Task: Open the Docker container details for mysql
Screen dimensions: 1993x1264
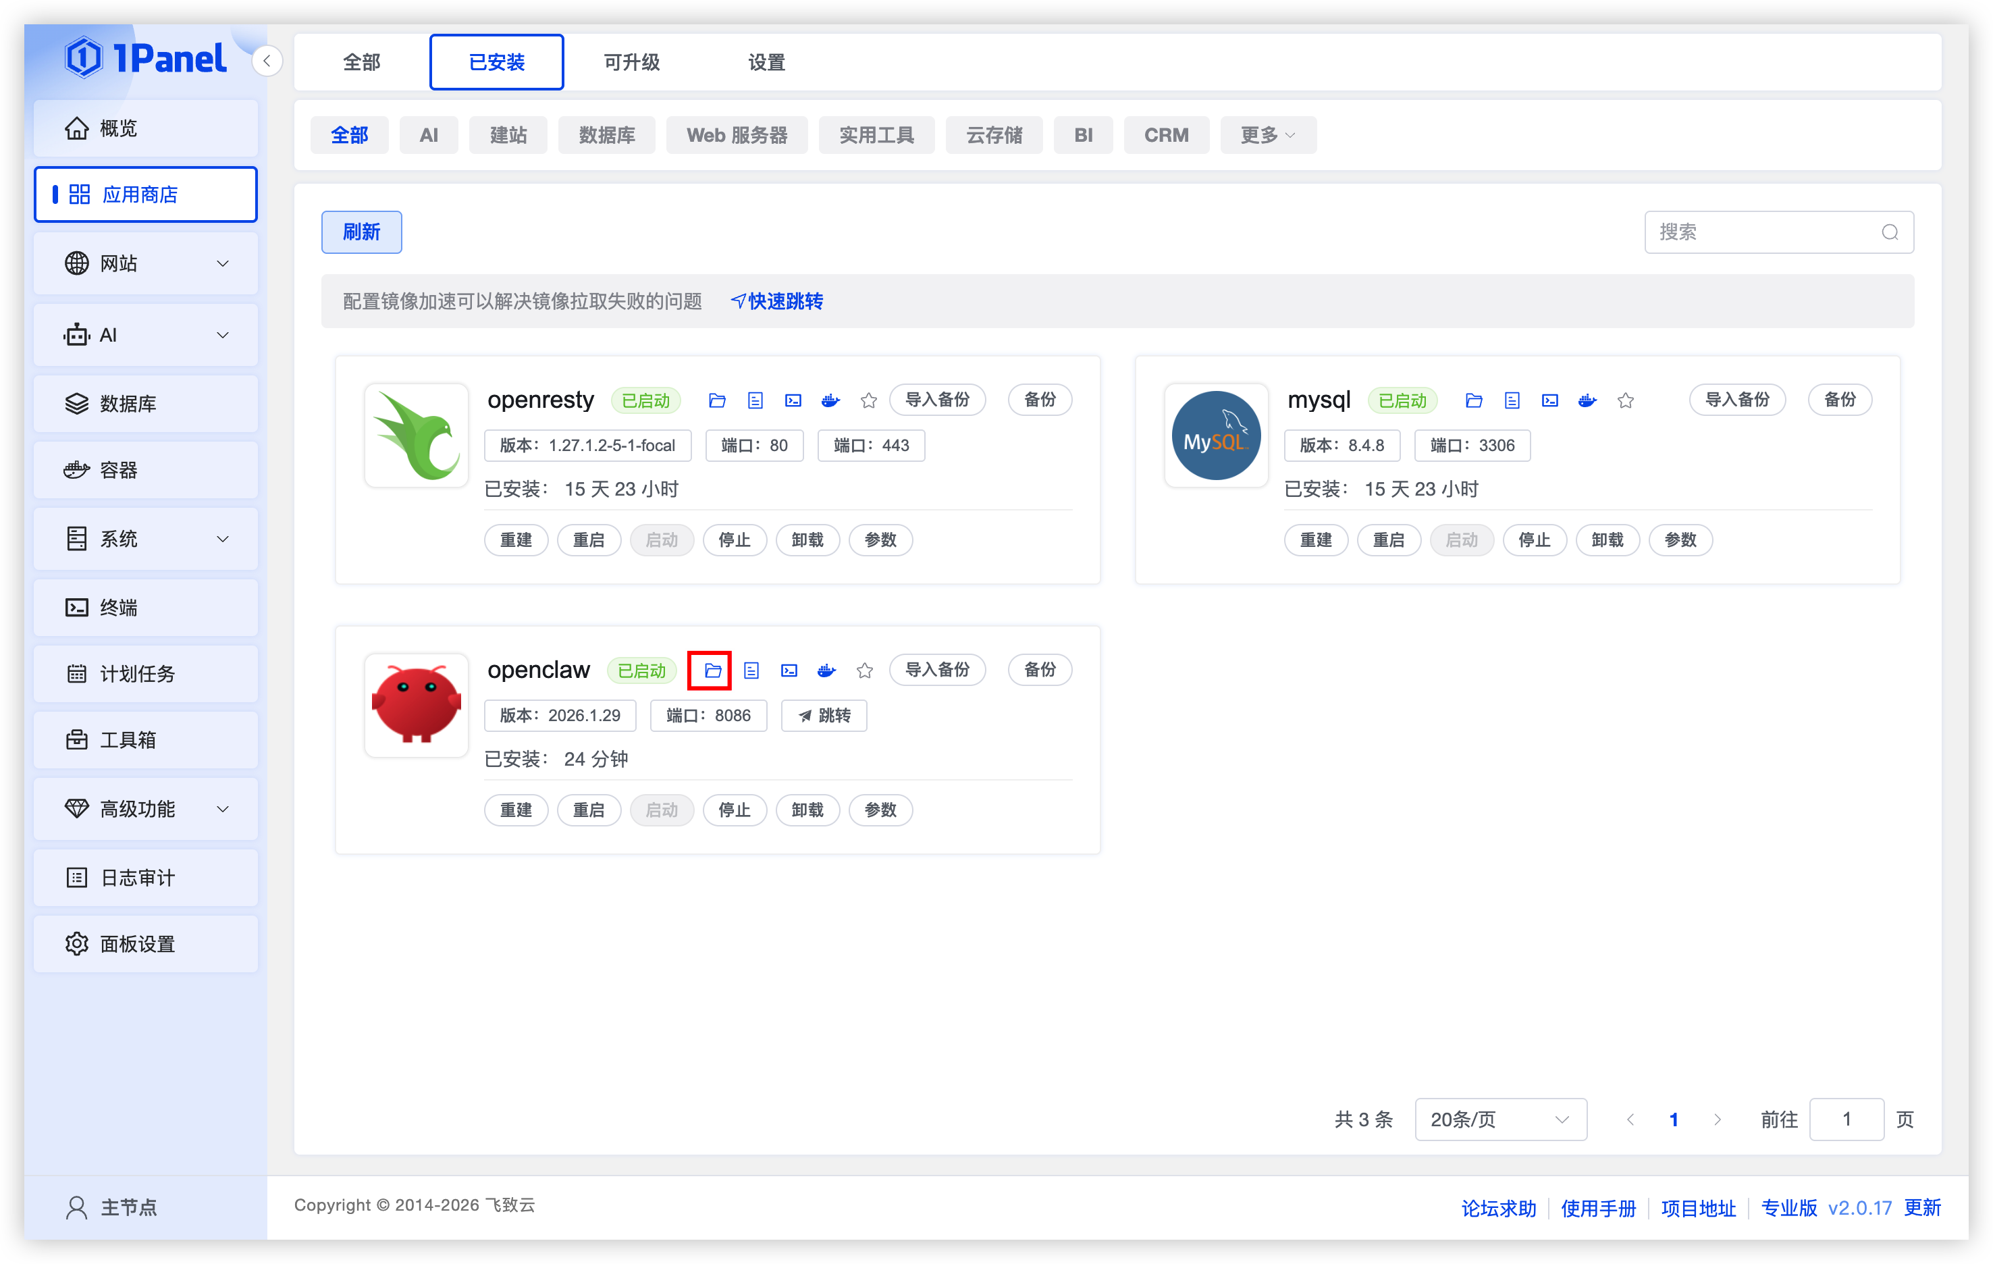Action: (x=1587, y=400)
